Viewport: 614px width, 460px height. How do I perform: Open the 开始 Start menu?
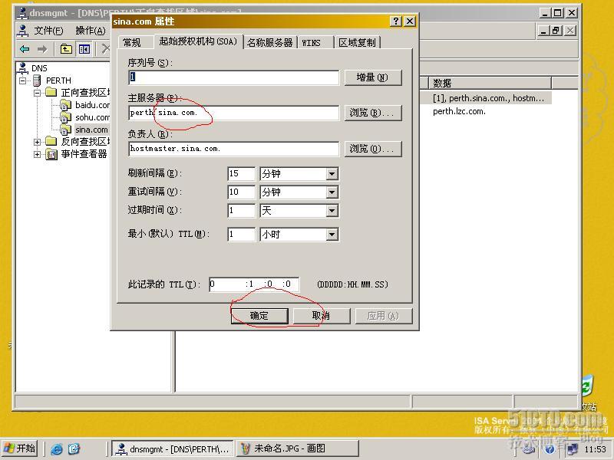pyautogui.click(x=20, y=449)
